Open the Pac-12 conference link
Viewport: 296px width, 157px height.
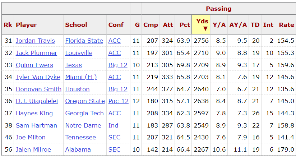(x=118, y=101)
